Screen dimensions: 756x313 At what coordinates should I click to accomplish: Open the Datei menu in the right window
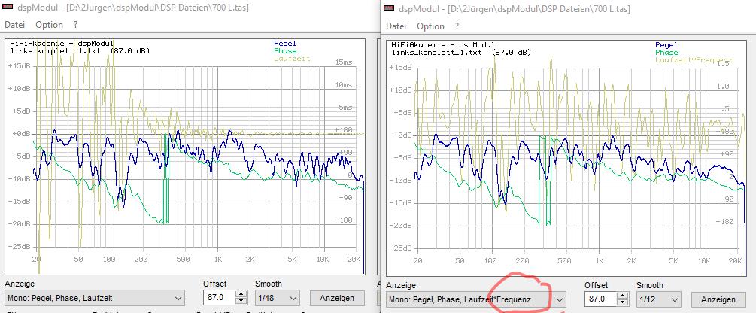coord(396,26)
